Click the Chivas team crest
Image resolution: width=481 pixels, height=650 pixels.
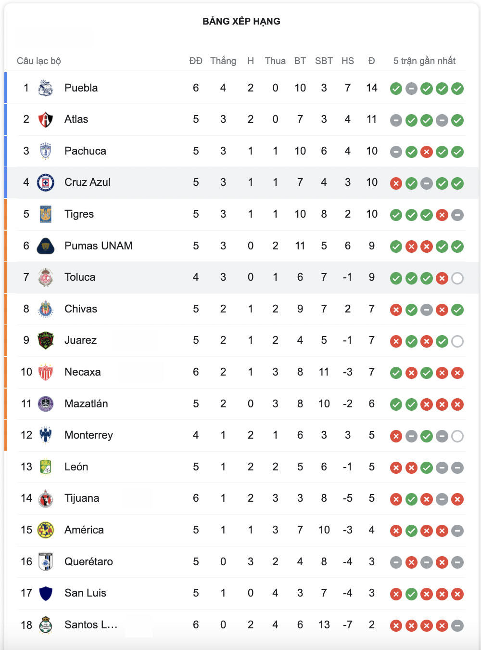(46, 309)
